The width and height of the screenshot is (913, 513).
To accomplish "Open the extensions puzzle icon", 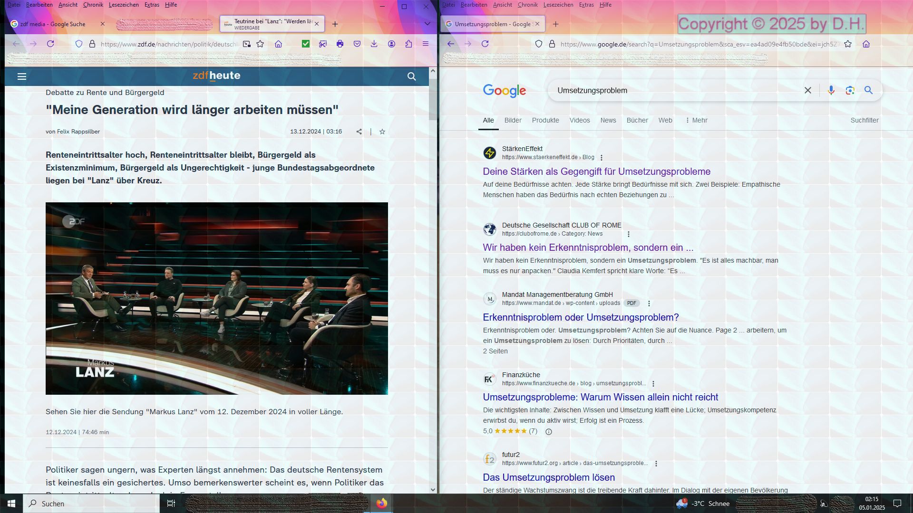I will [408, 44].
